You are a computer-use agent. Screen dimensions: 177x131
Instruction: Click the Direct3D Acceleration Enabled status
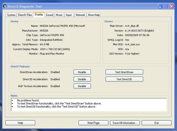(x=55, y=79)
